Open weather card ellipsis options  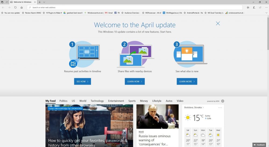tap(220, 107)
